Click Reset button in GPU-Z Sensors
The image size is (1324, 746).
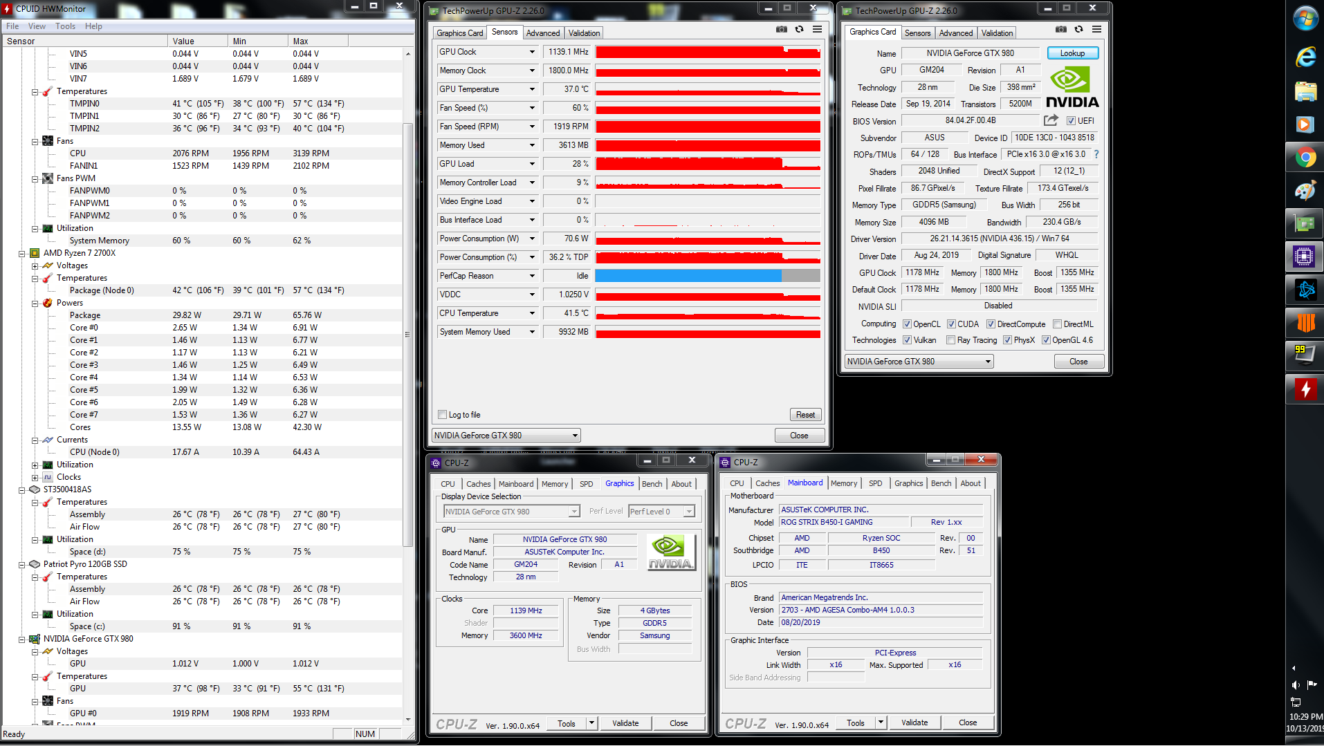pyautogui.click(x=805, y=415)
